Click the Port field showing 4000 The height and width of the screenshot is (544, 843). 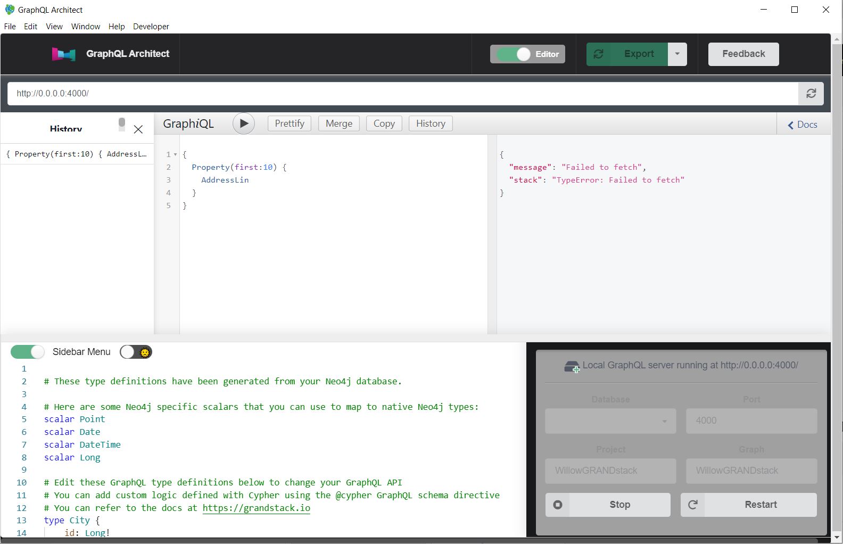coord(751,421)
